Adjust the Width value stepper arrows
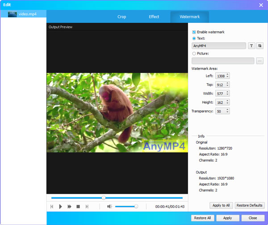The height and width of the screenshot is (225, 268). tap(227, 93)
